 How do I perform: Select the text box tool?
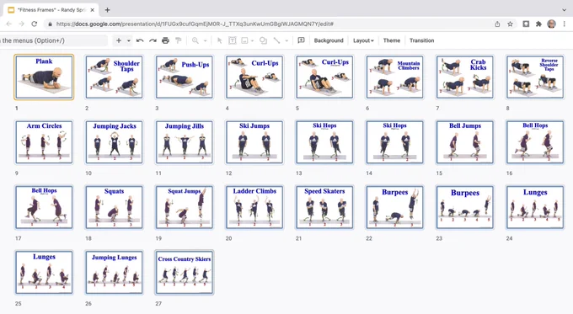232,40
